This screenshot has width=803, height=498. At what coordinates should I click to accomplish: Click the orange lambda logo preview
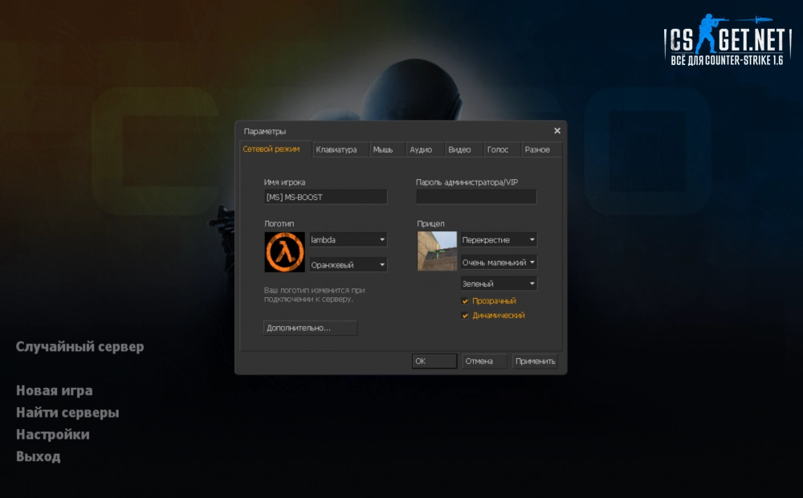(x=284, y=252)
